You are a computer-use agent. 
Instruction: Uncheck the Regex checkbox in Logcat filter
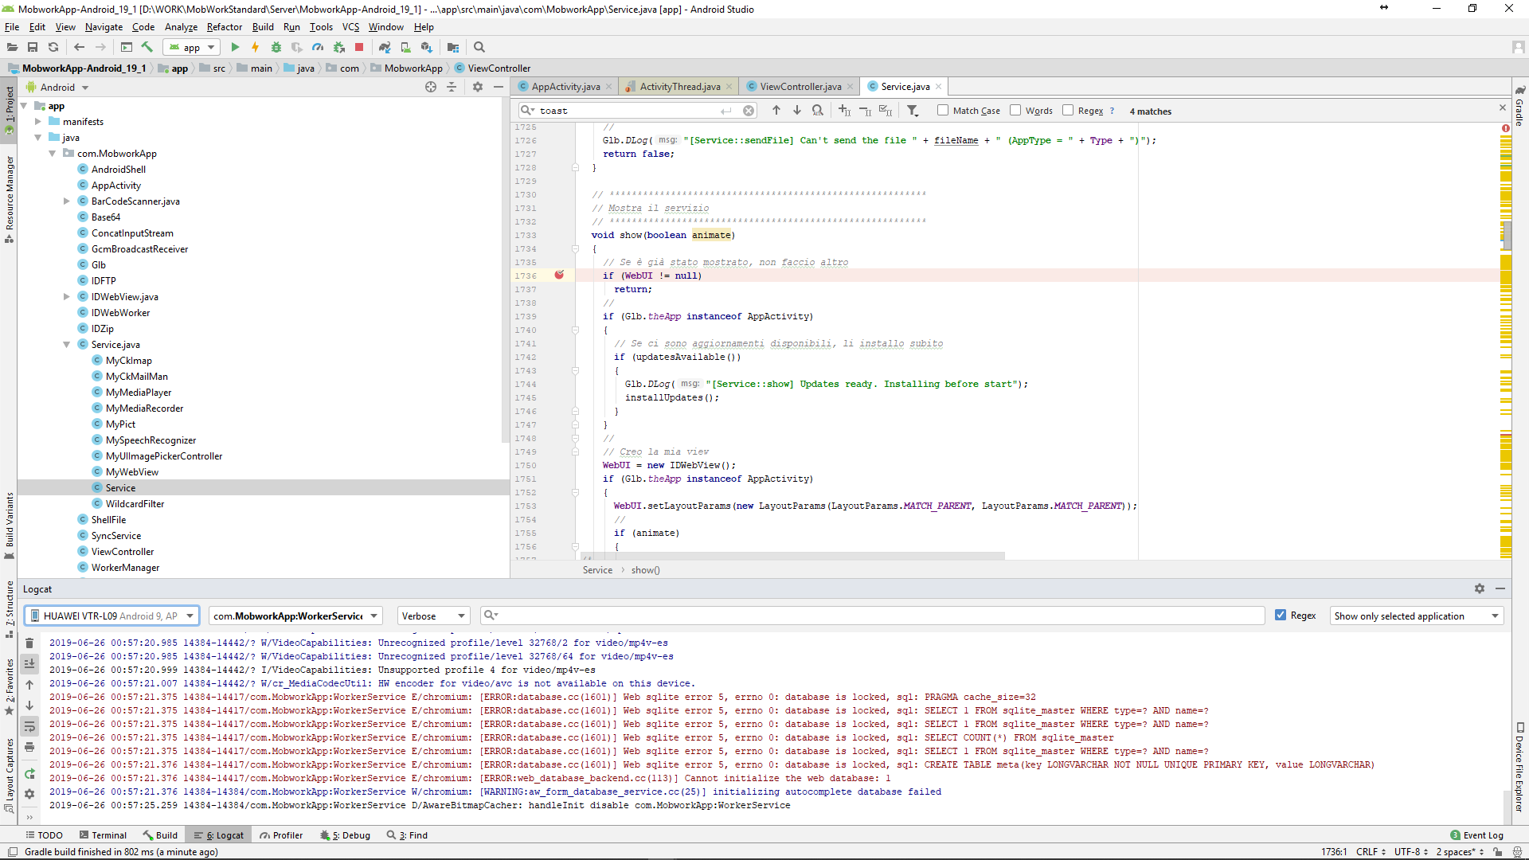[1281, 616]
